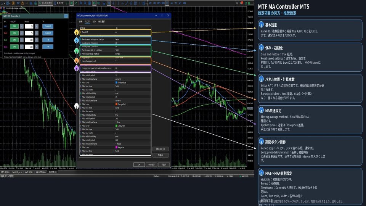Click MA1 timeframe Current button

coord(48,26)
